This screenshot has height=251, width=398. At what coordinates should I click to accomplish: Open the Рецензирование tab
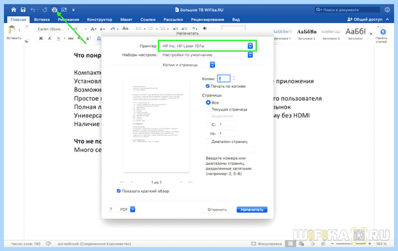point(208,19)
